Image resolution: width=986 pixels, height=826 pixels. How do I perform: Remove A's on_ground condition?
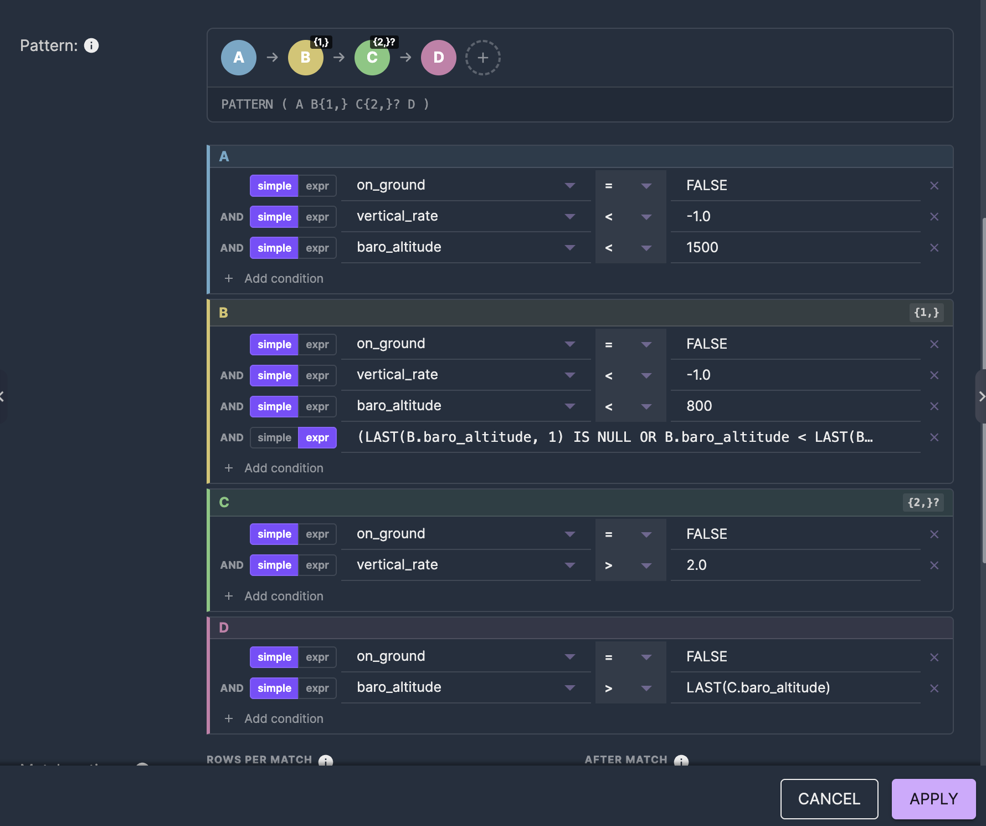point(934,185)
